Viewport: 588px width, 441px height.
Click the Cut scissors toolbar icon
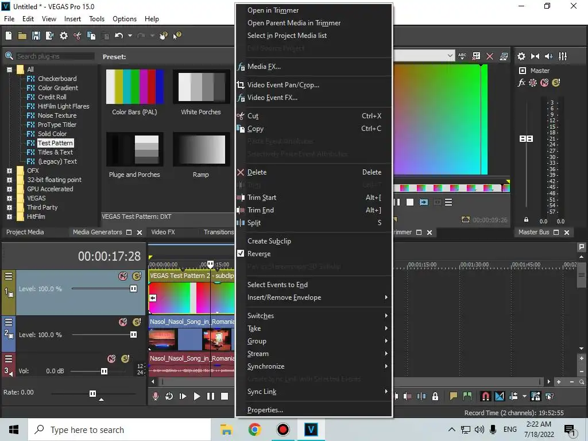coord(78,36)
